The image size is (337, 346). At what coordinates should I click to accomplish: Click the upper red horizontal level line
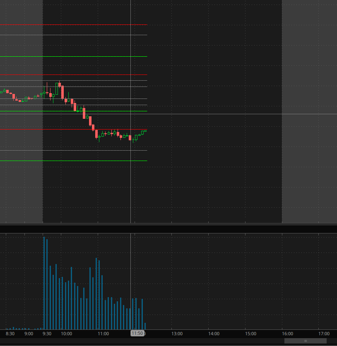(75, 75)
